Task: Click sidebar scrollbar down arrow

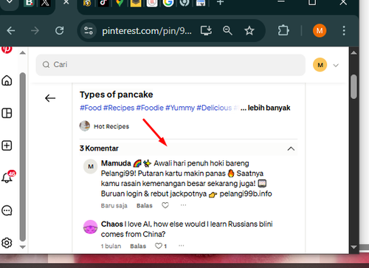Action: [x=23, y=247]
